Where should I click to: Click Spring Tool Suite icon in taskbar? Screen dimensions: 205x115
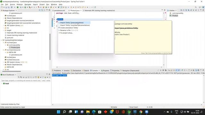point(129,112)
